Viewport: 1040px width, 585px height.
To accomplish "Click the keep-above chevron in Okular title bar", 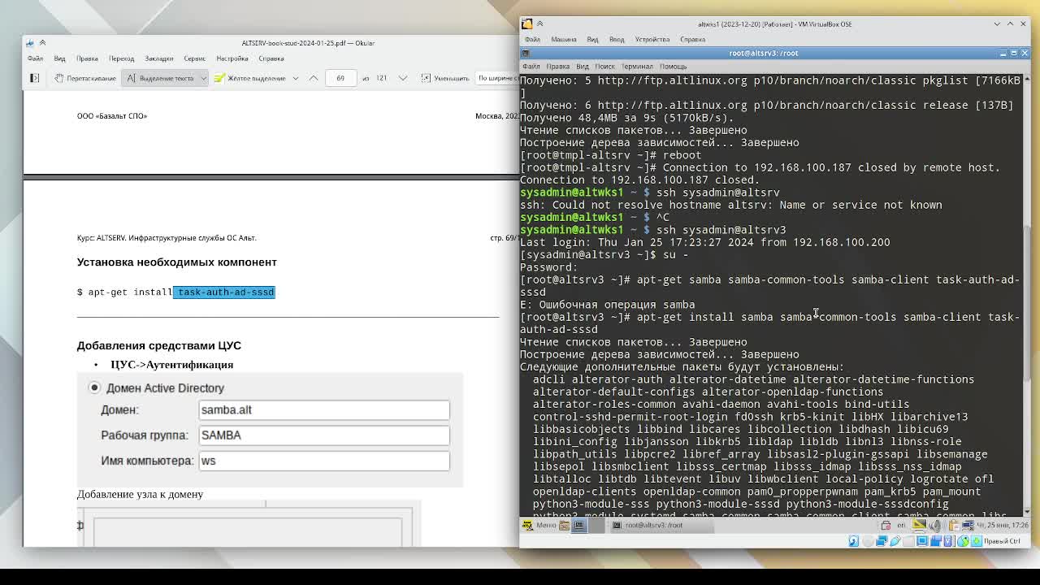I will click(42, 43).
